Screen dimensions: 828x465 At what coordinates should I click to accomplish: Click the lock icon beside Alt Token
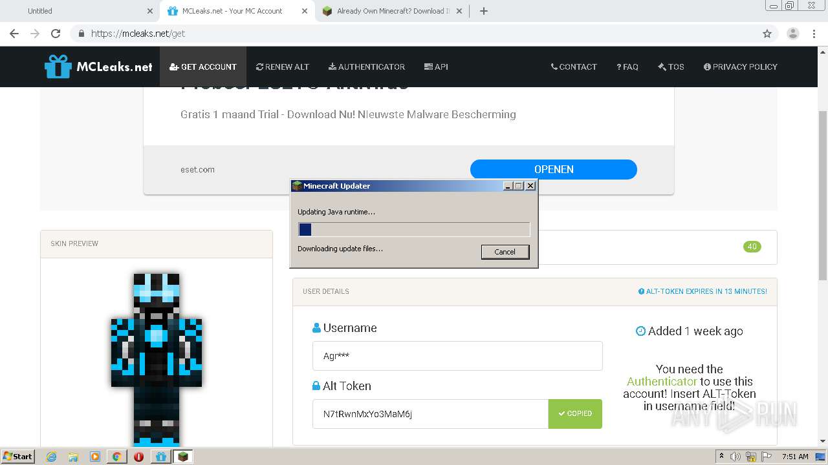click(x=316, y=386)
